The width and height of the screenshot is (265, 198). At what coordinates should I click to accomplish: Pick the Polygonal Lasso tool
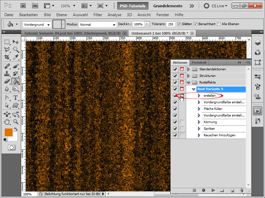coord(7,49)
